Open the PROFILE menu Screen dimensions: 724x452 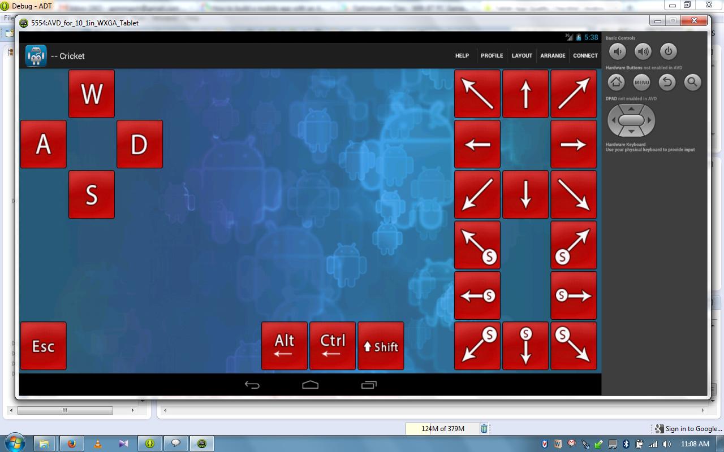coord(492,55)
